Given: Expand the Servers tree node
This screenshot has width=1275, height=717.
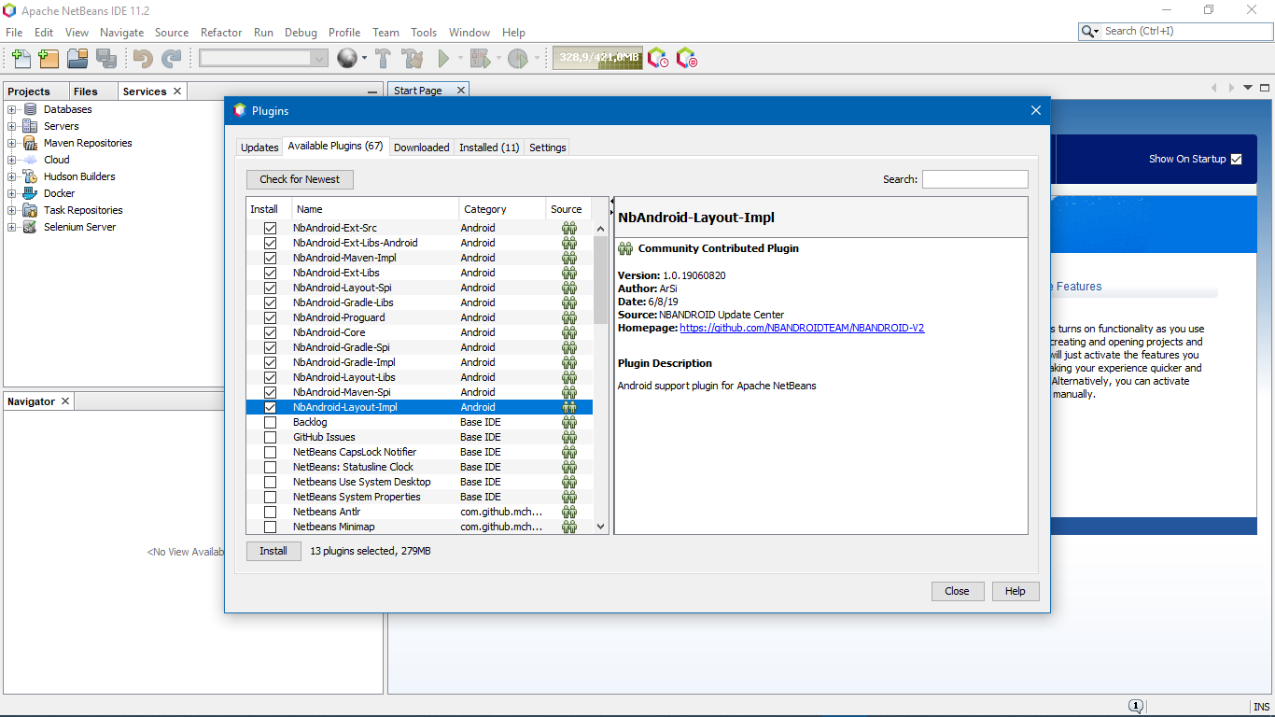Looking at the screenshot, I should pos(12,126).
